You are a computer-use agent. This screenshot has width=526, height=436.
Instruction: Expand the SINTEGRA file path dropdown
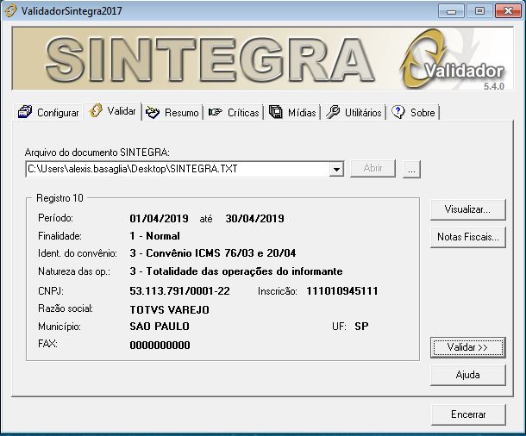[336, 169]
